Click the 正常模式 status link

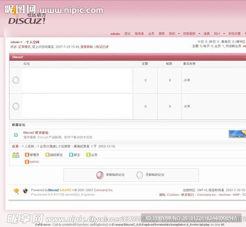pos(25,47)
